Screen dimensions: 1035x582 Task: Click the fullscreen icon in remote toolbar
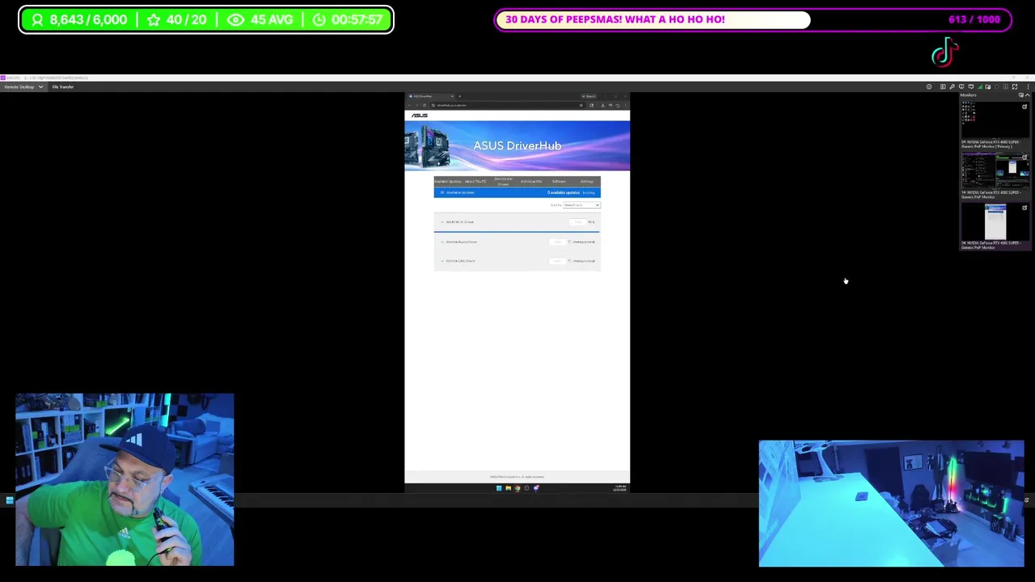pyautogui.click(x=1015, y=86)
